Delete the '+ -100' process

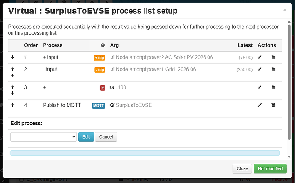click(x=273, y=87)
